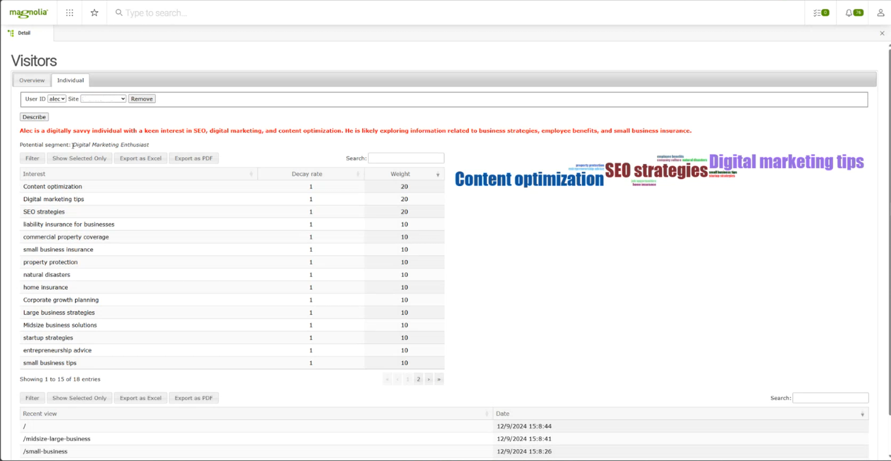
Task: Go to page 2 of interests
Action: pos(418,379)
